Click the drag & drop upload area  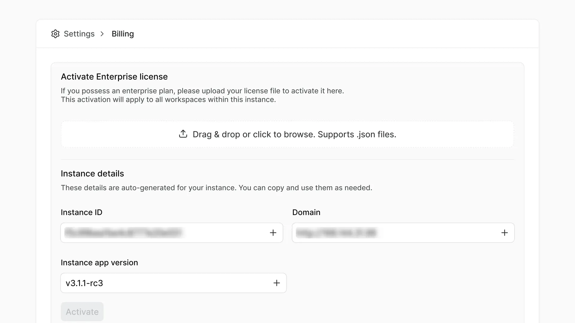tap(287, 134)
